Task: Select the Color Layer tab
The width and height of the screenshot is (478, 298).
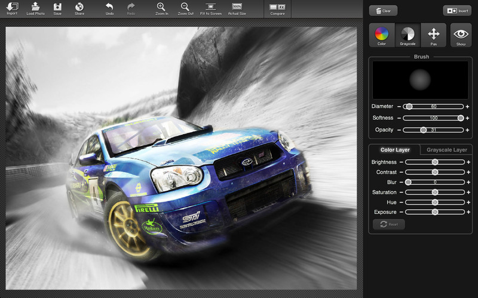Action: point(395,150)
